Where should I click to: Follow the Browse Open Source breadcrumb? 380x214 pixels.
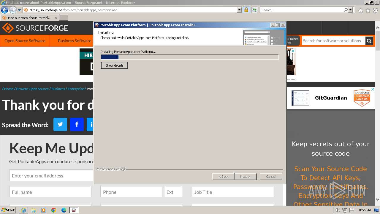pos(32,89)
